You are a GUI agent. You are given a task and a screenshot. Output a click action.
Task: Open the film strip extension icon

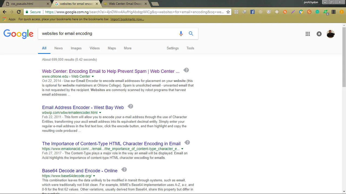[x=334, y=12]
